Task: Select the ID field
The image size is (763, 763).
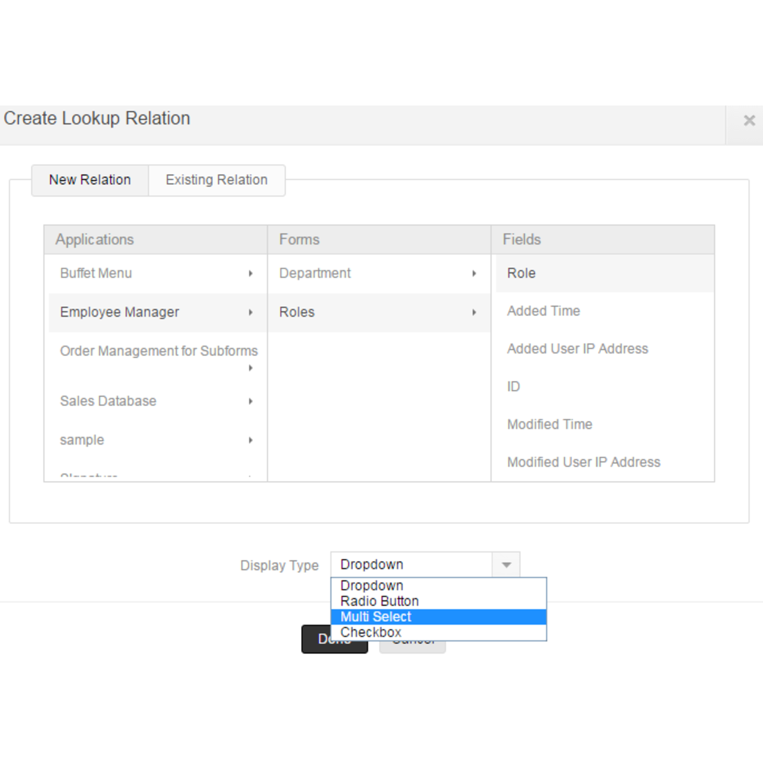Action: click(513, 386)
